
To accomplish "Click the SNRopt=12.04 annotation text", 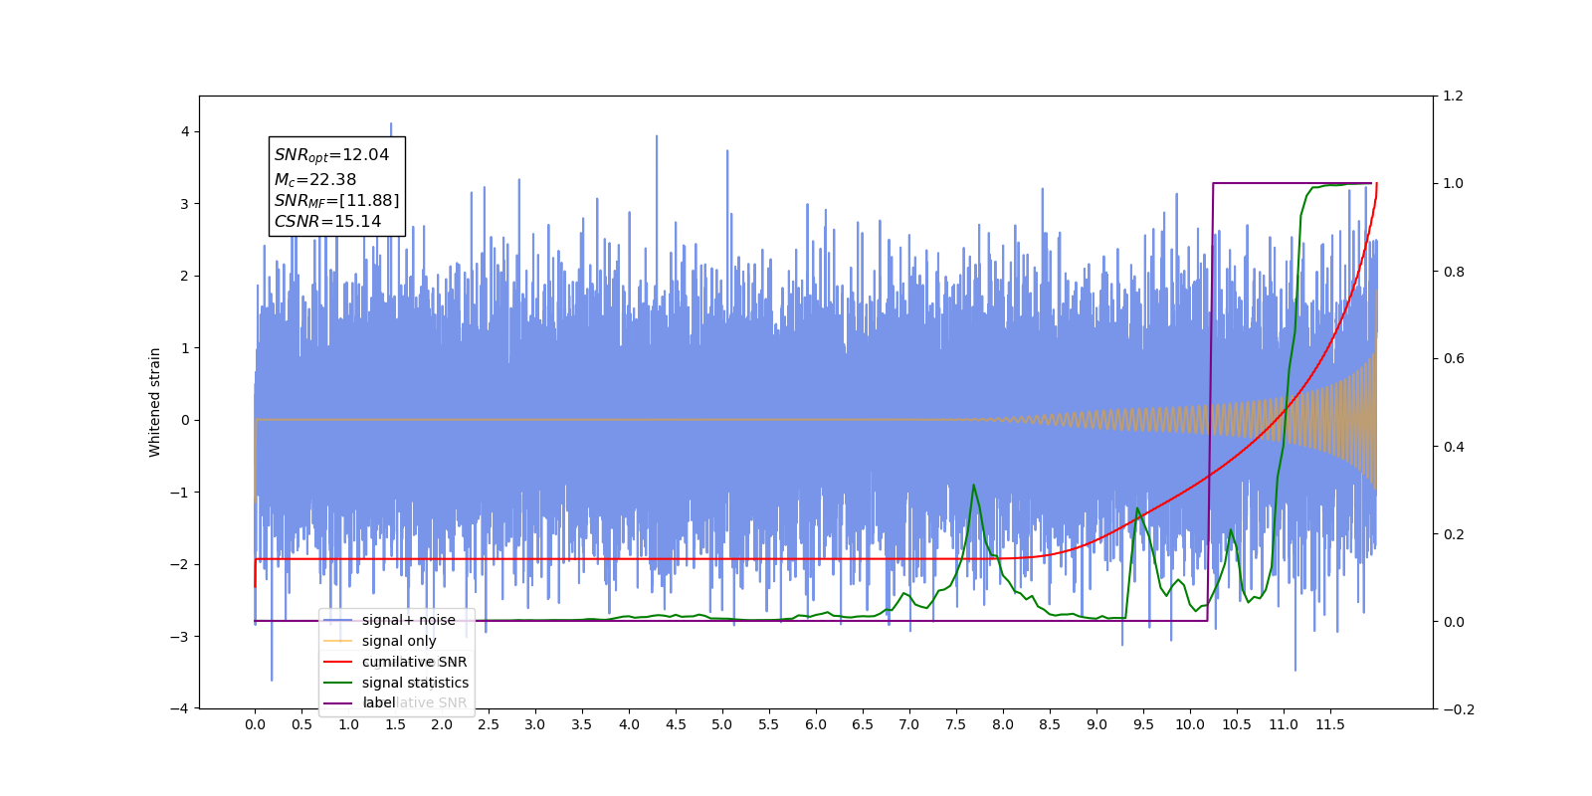I will (331, 155).
